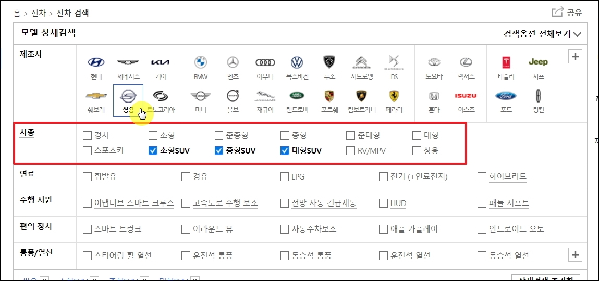Pick the Porsche (포르쉐) logo
Viewport: 599px width, 281px height.
(x=329, y=96)
